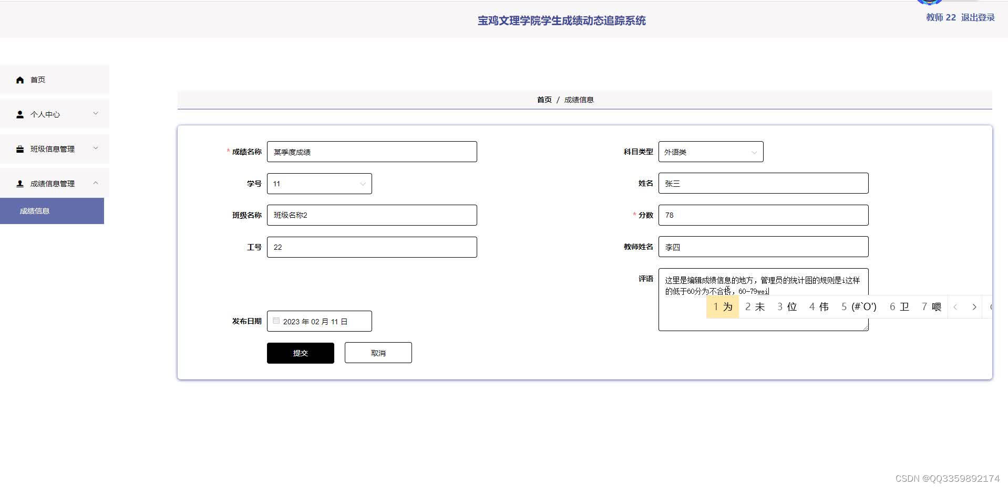Click the 提交 submit button

(x=301, y=353)
